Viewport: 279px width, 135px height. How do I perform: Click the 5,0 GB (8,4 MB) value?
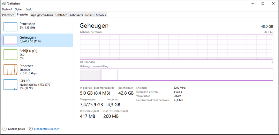(x=95, y=93)
